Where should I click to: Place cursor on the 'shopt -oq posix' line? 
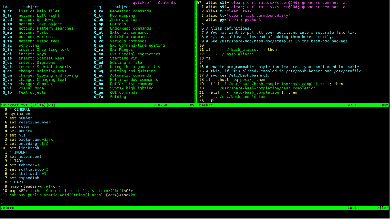click(236, 79)
